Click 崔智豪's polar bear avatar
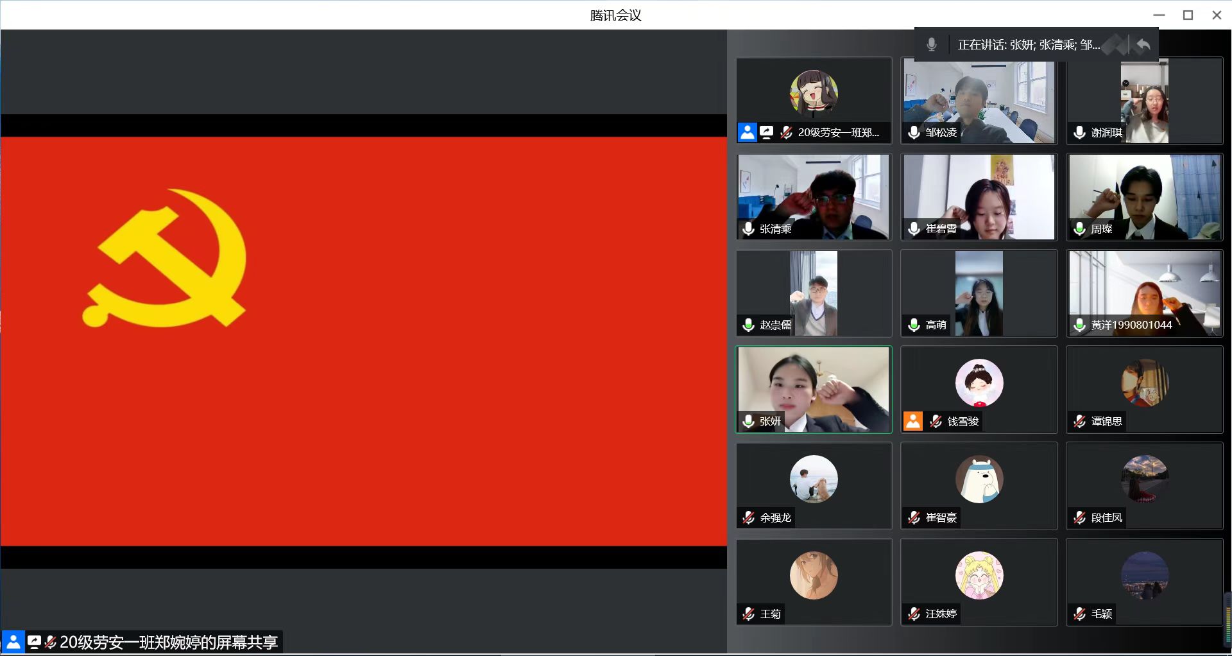Screen dimensions: 1232x656 (x=979, y=479)
